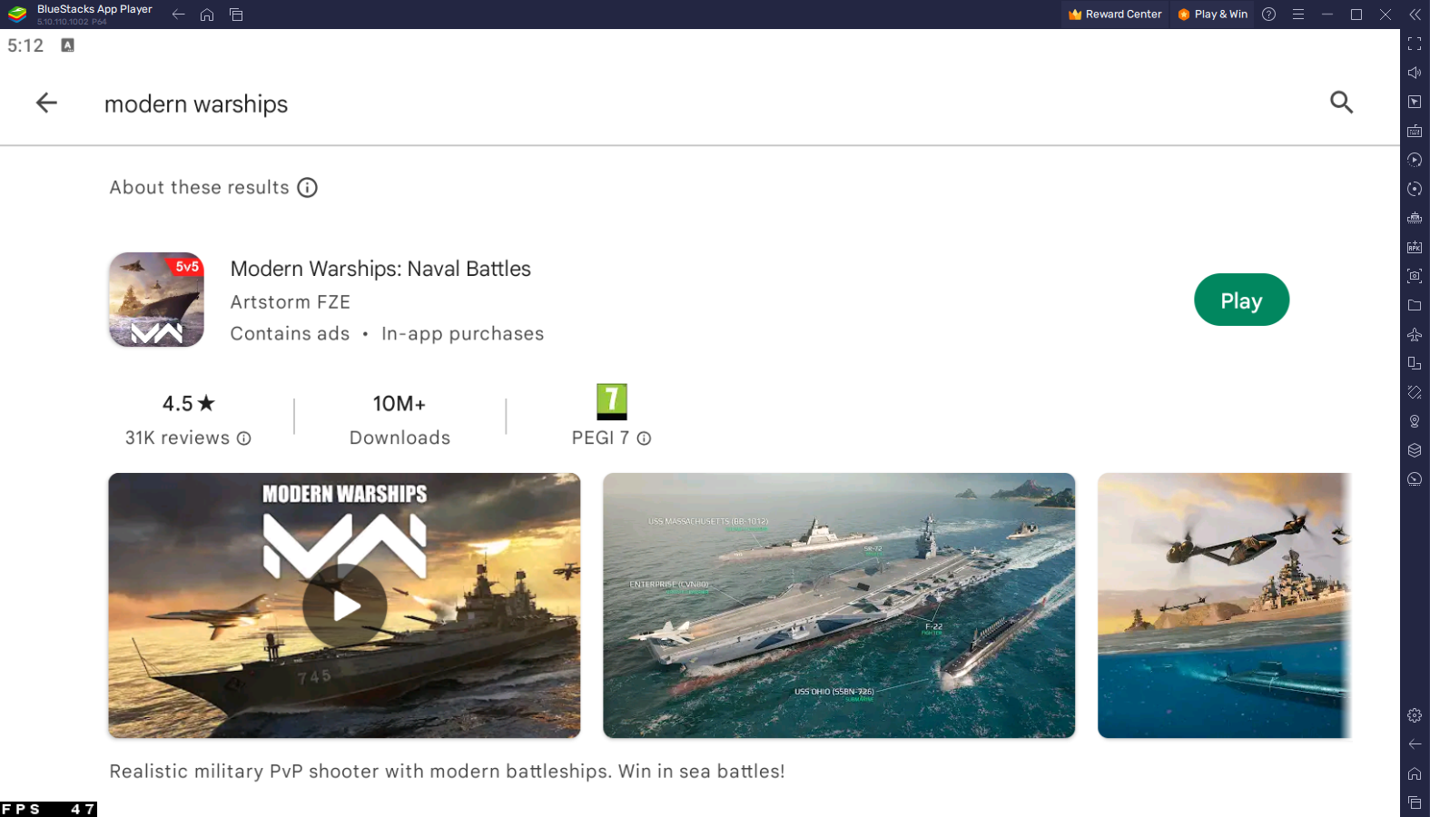The height and width of the screenshot is (817, 1430).
Task: Open Modern Warships: Naval Battles title
Action: click(x=380, y=269)
